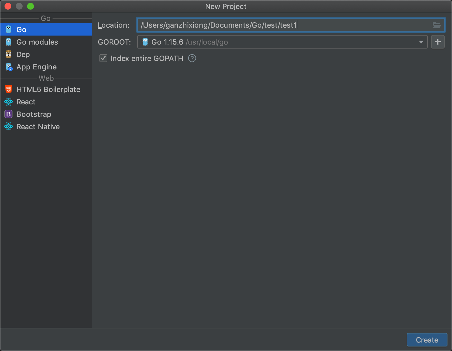Viewport: 452px width, 351px height.
Task: Click the Index entire GOPATH label
Action: coord(147,58)
